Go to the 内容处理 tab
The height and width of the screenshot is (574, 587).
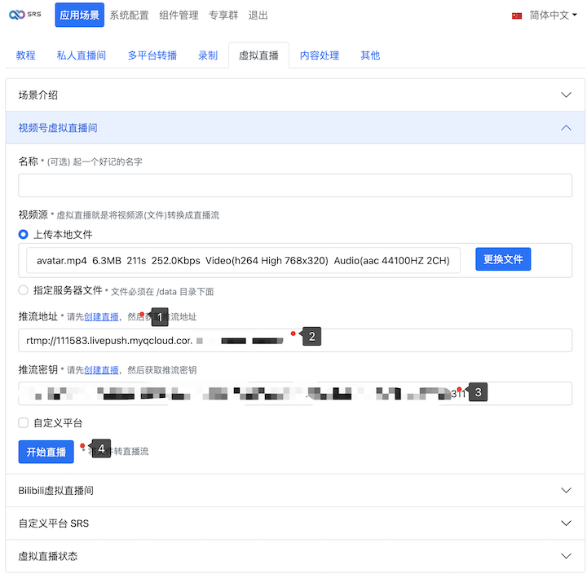pos(319,55)
